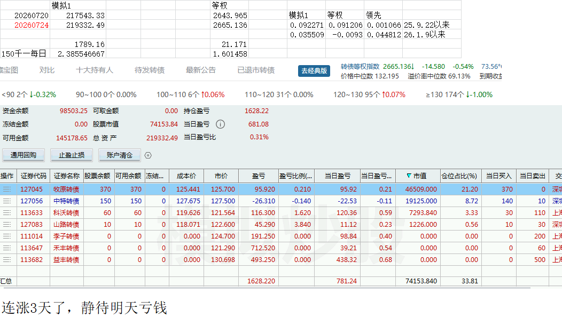Switch to the 十大持有人 tab
Image resolution: width=562 pixels, height=325 pixels.
[95, 70]
